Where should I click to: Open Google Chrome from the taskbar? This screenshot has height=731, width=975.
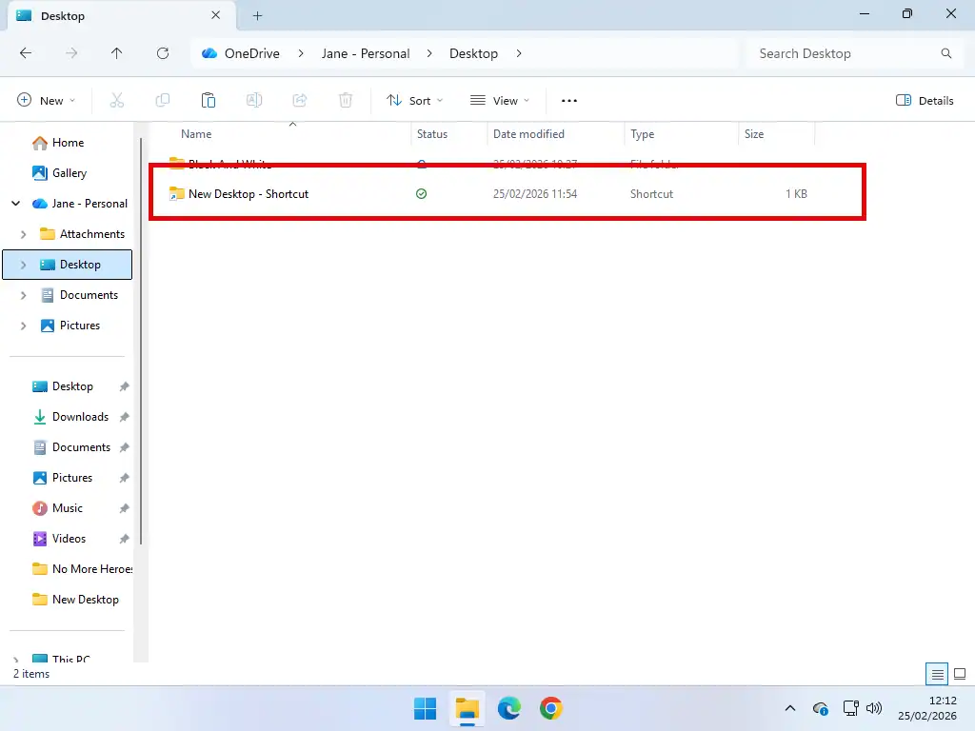[x=550, y=708]
